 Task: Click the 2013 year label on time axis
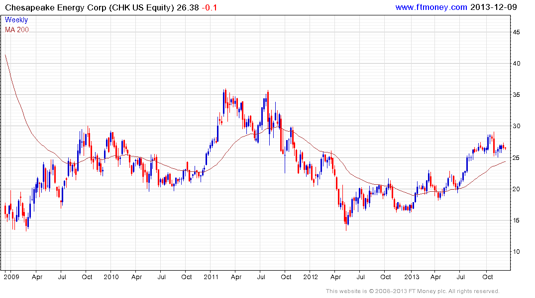[x=412, y=277]
